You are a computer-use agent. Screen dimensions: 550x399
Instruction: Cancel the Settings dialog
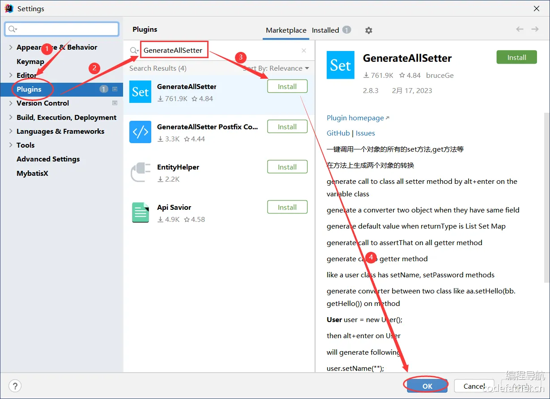(x=474, y=386)
